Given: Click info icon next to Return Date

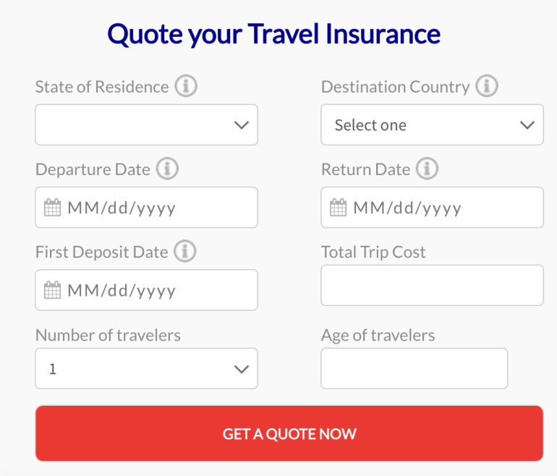Looking at the screenshot, I should pos(428,169).
